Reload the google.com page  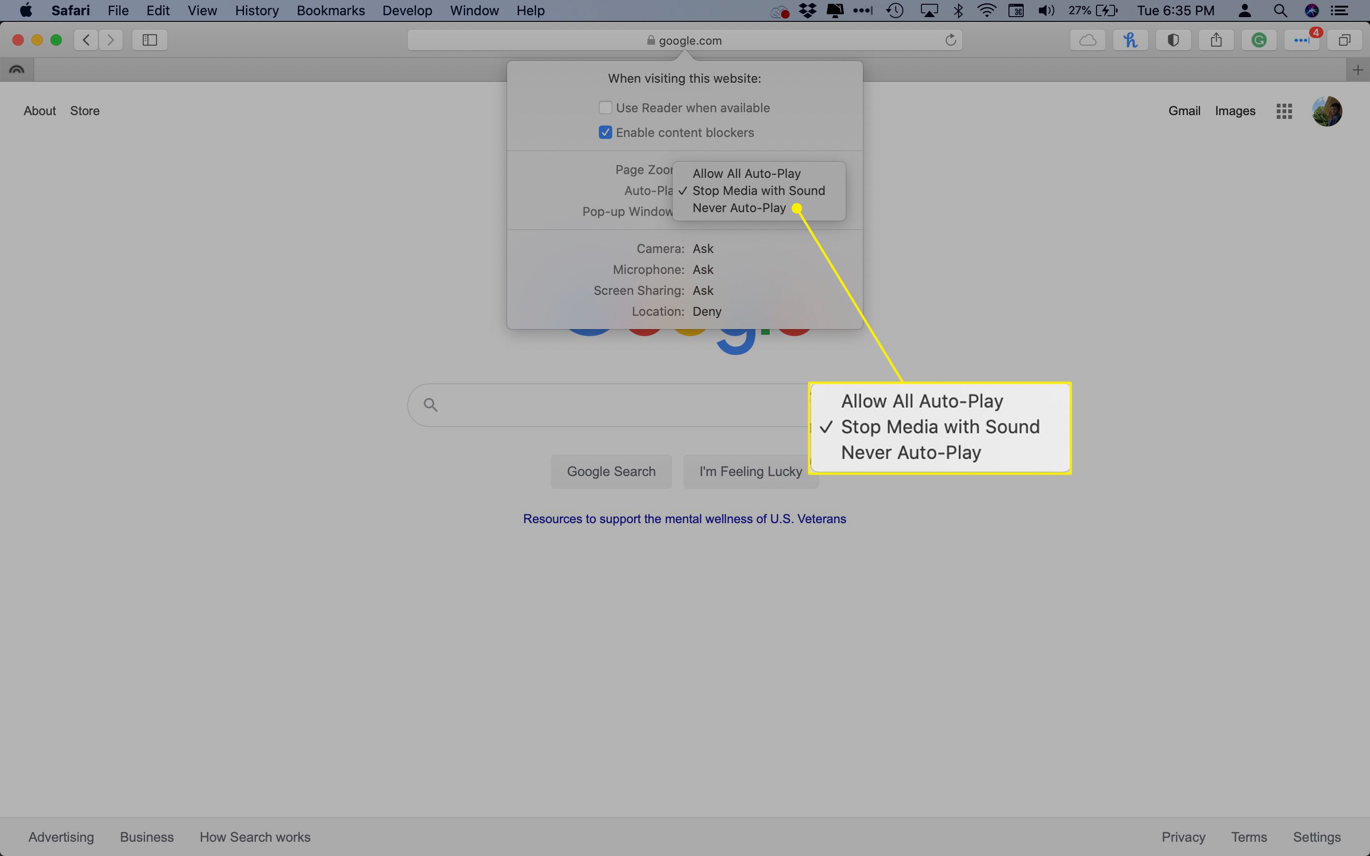[x=950, y=39]
